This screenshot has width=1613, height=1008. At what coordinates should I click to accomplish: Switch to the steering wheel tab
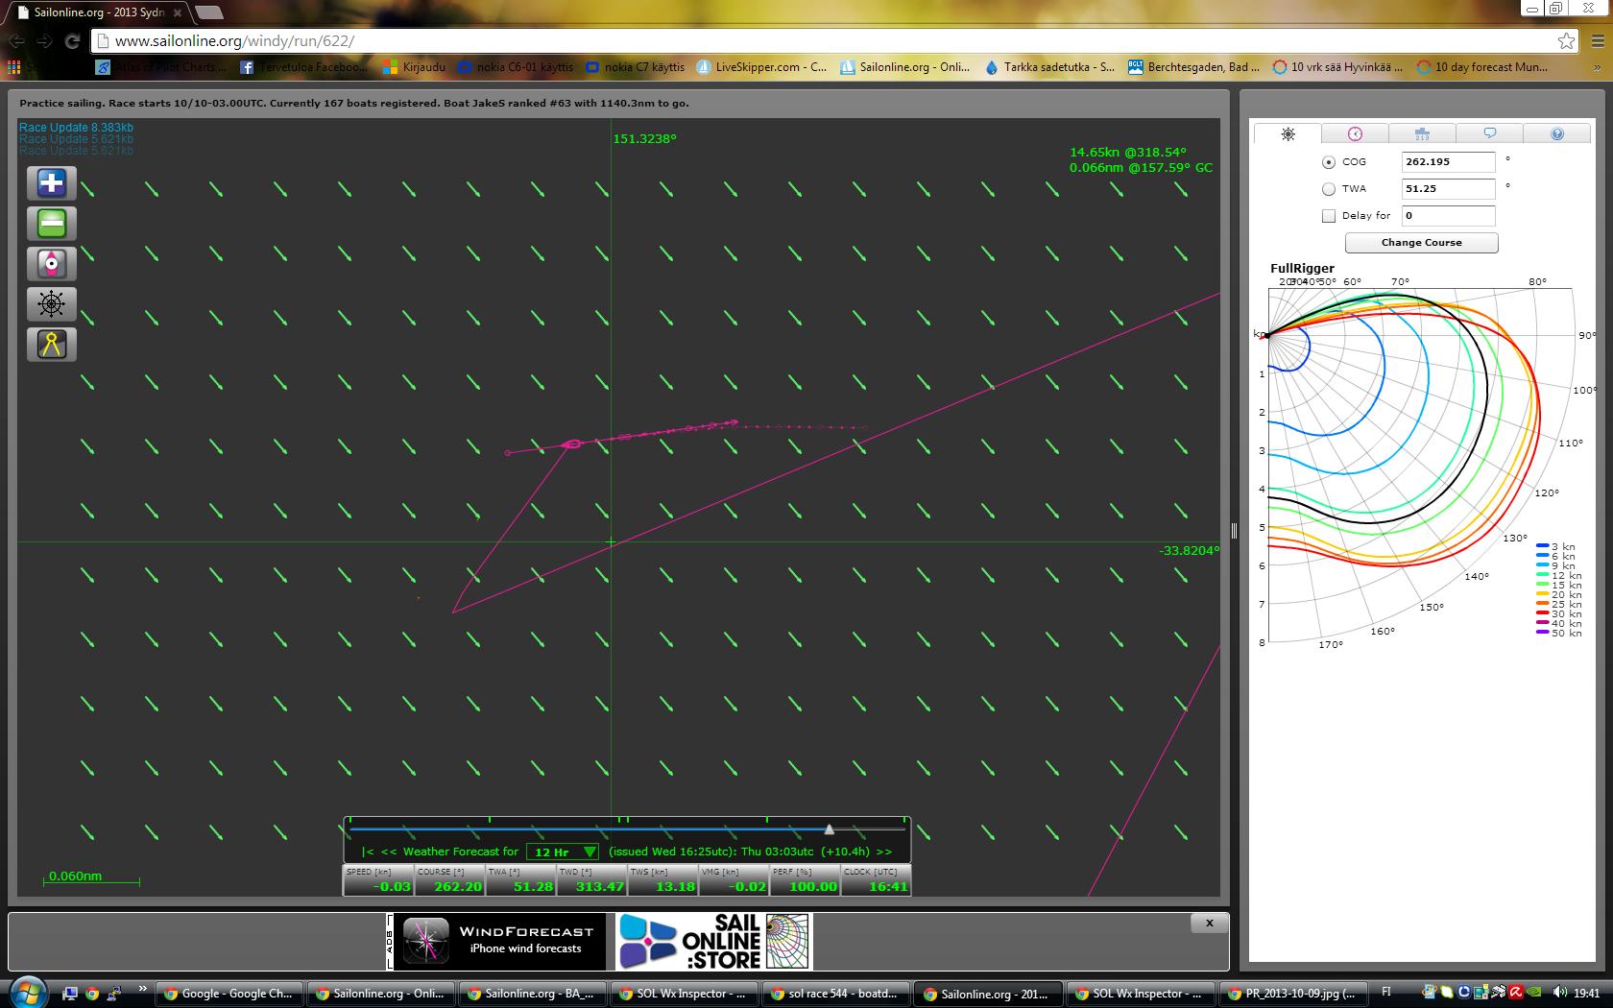[x=1288, y=133]
